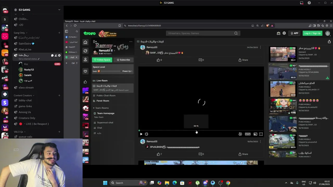Add a channel to Content Creators category
This screenshot has height=187, width=333.
pos(59,95)
